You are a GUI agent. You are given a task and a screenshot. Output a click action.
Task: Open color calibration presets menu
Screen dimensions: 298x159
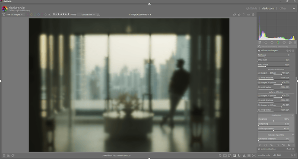tap(293, 150)
